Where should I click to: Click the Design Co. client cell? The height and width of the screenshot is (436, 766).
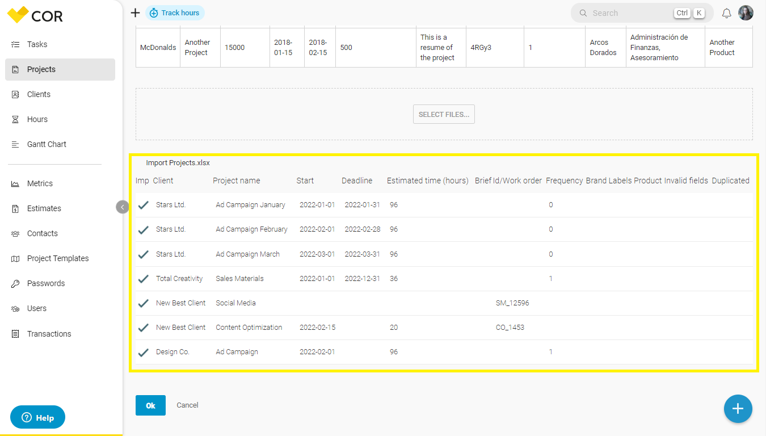pos(172,352)
